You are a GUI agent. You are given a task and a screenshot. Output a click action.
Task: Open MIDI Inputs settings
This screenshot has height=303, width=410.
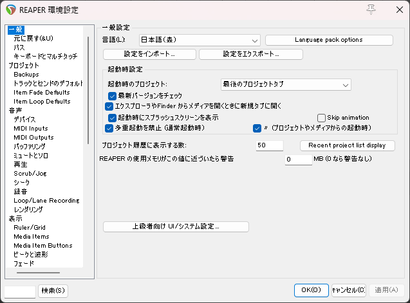pos(31,129)
